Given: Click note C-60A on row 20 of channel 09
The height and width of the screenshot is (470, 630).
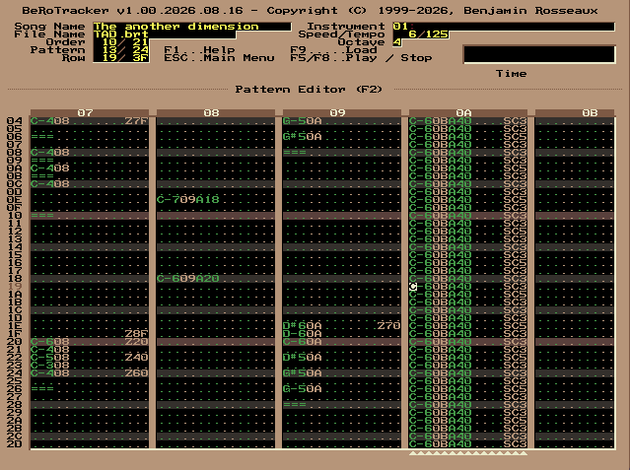Looking at the screenshot, I should coord(303,342).
